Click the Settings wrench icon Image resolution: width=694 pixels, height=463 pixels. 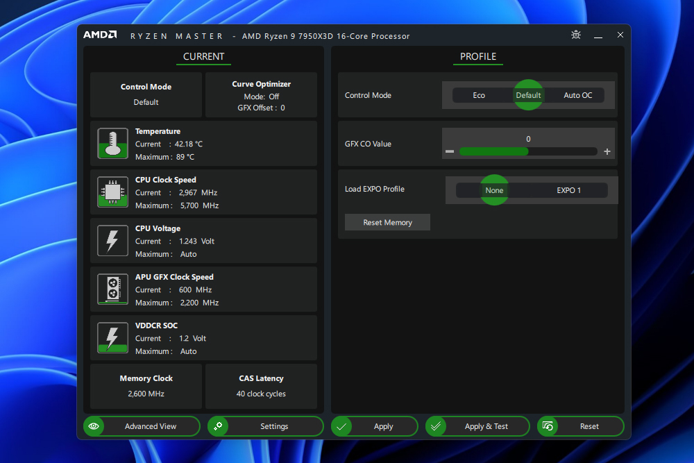point(218,426)
